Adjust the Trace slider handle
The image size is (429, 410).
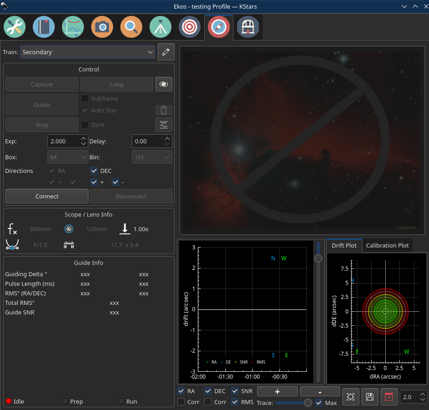pos(308,403)
